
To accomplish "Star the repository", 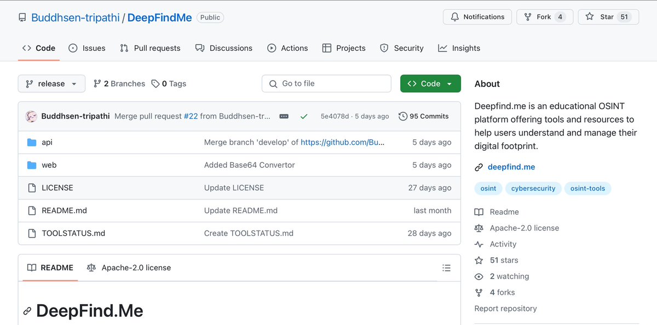I will coord(608,17).
